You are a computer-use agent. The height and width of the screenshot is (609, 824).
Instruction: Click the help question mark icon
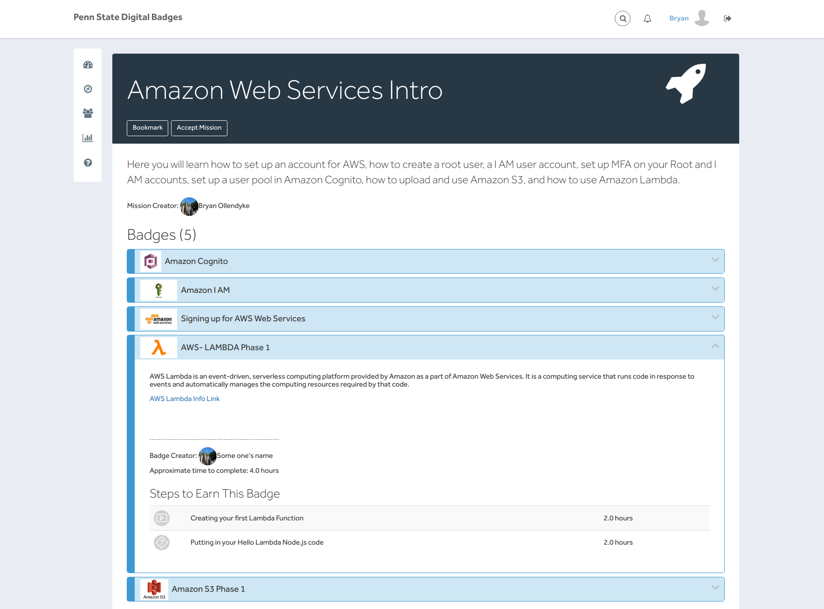(88, 162)
